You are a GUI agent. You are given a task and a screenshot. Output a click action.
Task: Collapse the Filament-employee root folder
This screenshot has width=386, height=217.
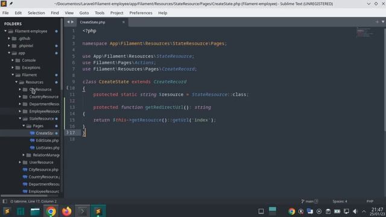click(5, 31)
